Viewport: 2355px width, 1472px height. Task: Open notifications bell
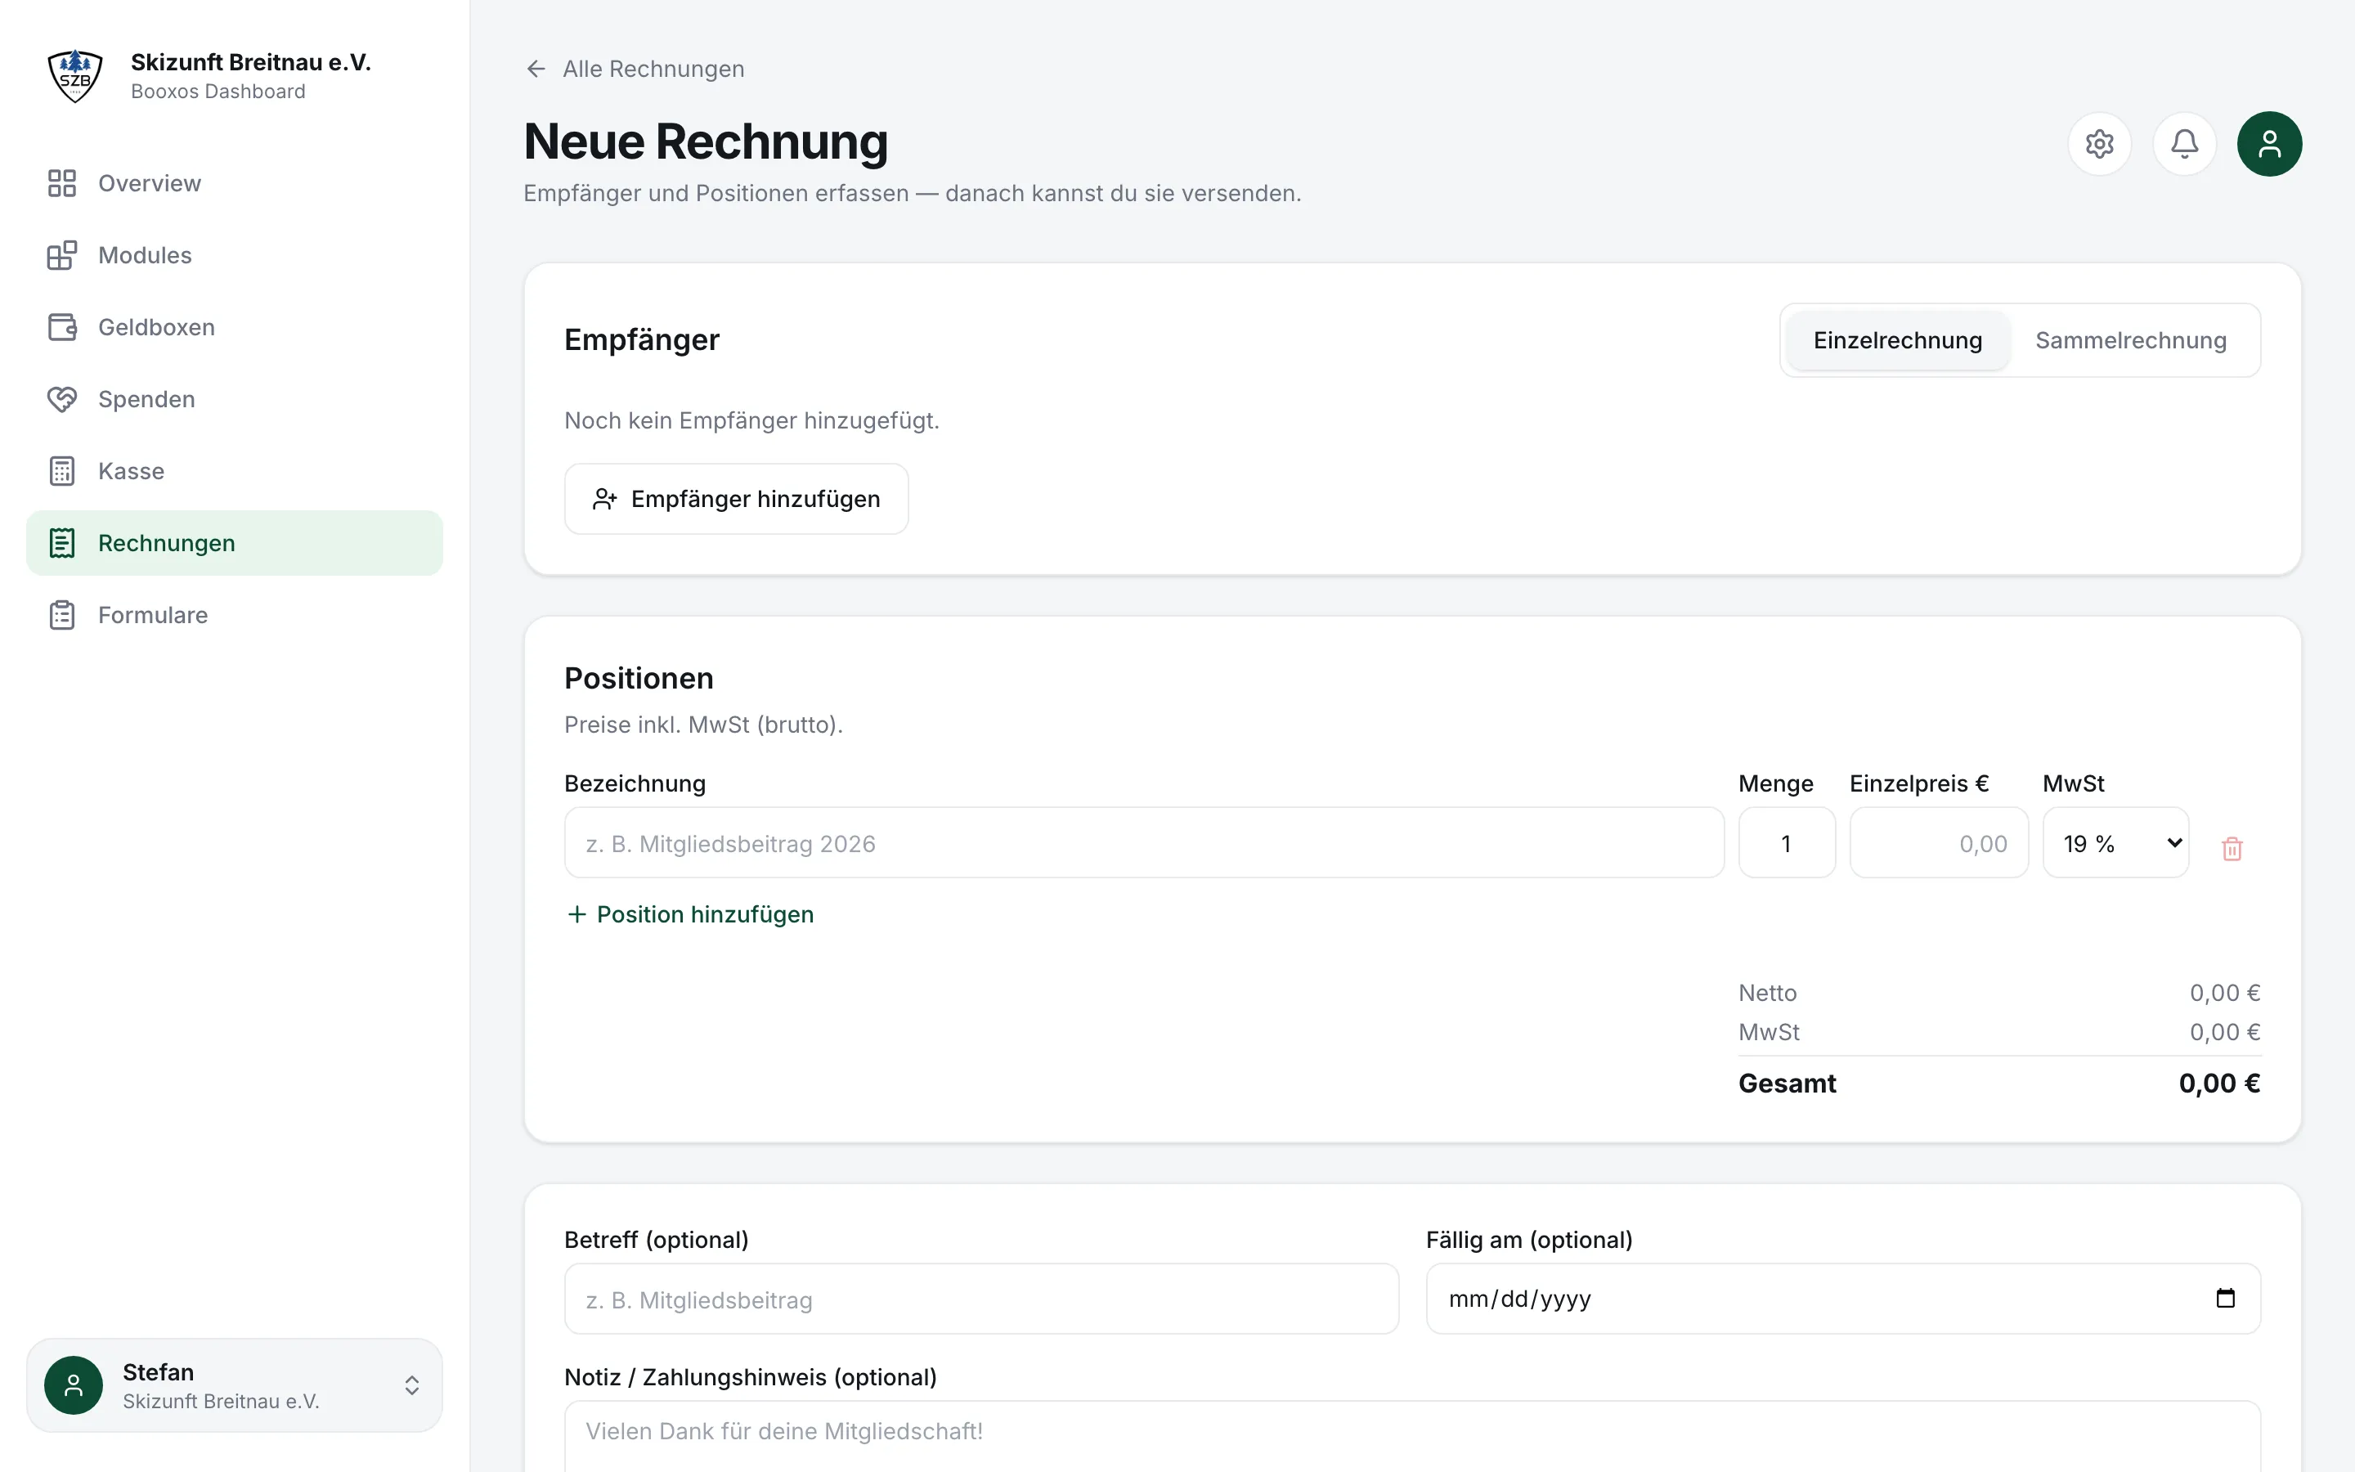(x=2185, y=144)
